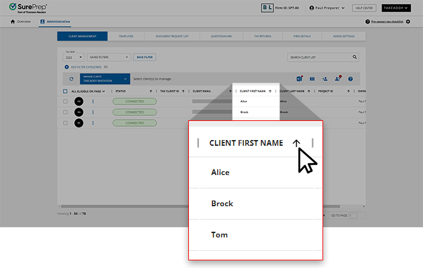
Task: Click the question mark beside Pre season checklist
Action: click(368, 22)
